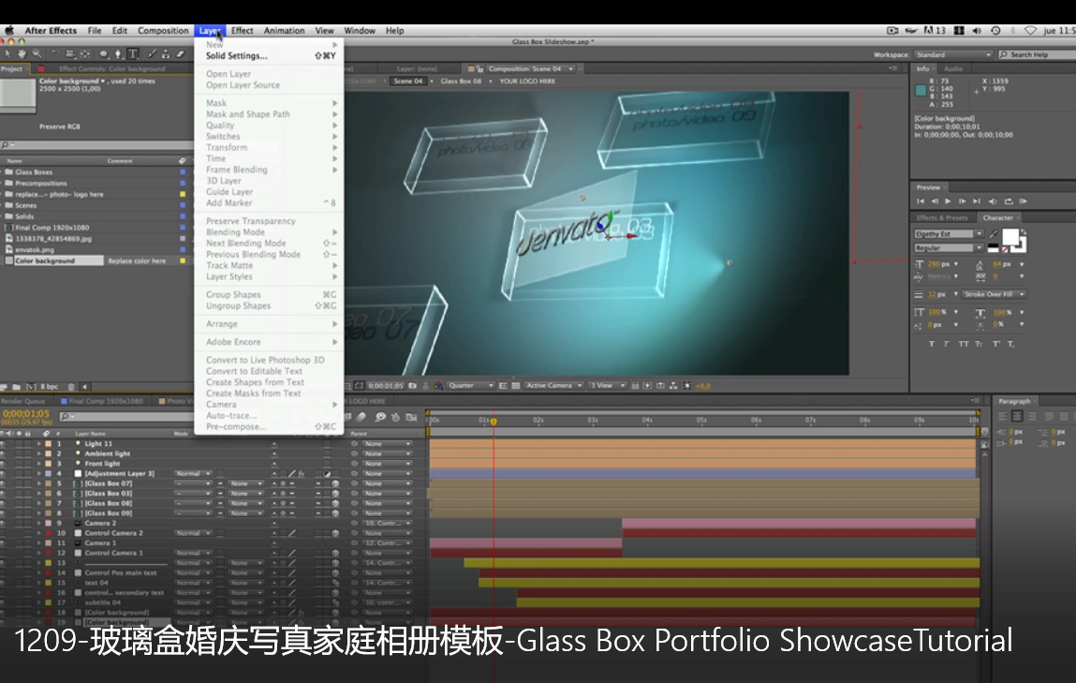Toggle visibility of Ambient light layer

(4, 453)
